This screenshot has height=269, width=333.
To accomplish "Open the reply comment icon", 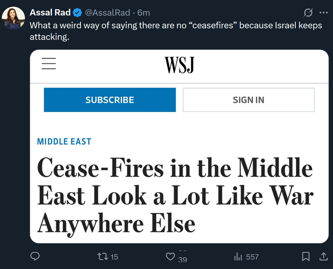I will click(36, 257).
